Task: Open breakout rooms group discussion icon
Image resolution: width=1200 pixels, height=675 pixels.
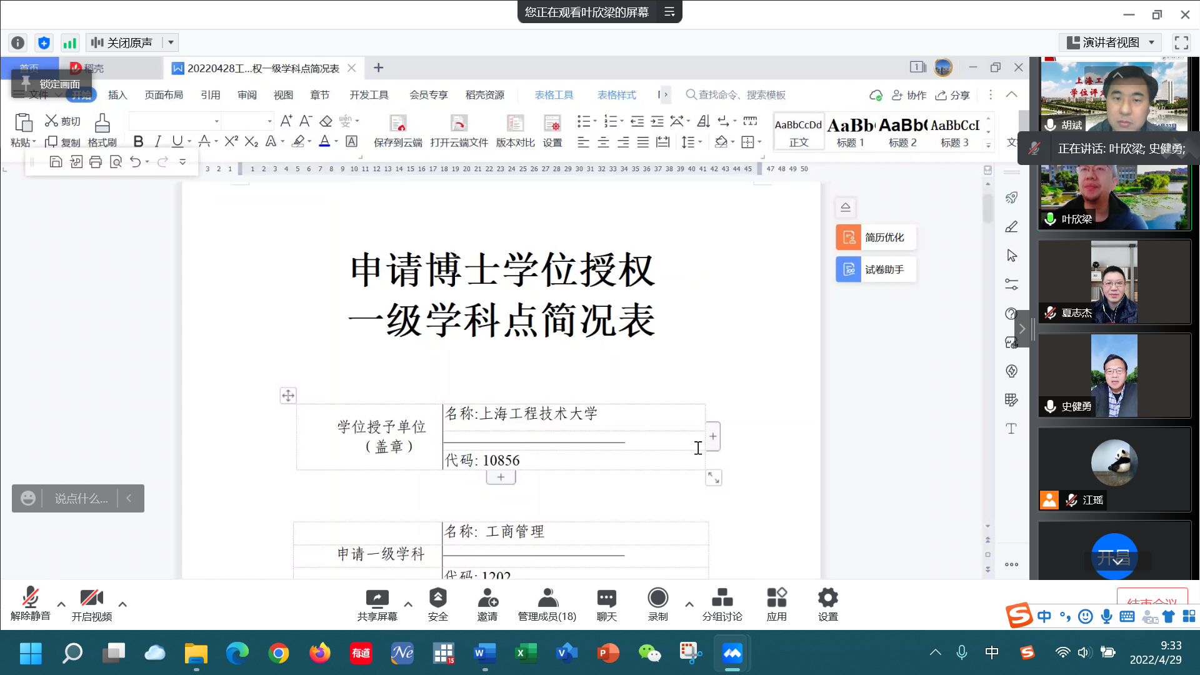Action: 722,598
